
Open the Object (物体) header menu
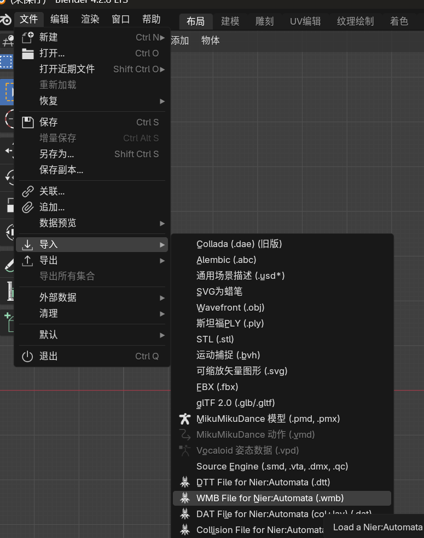click(211, 41)
